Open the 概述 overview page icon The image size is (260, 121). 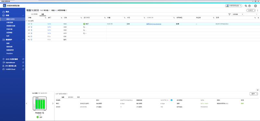pyautogui.click(x=4, y=12)
